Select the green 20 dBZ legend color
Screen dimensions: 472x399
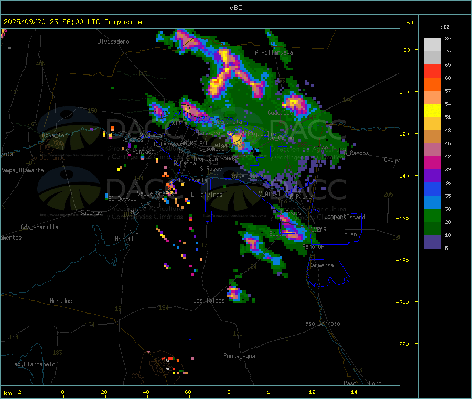(432, 215)
